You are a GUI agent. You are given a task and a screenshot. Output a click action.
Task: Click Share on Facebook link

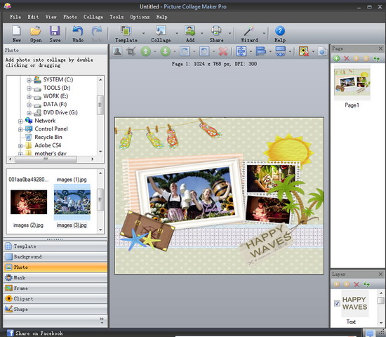coord(34,333)
